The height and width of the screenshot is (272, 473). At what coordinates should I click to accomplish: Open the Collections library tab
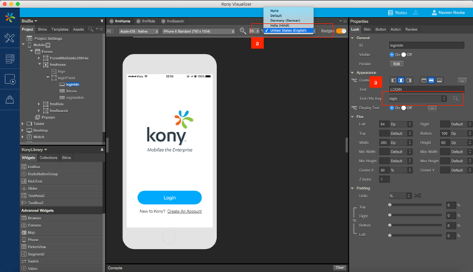pos(48,158)
